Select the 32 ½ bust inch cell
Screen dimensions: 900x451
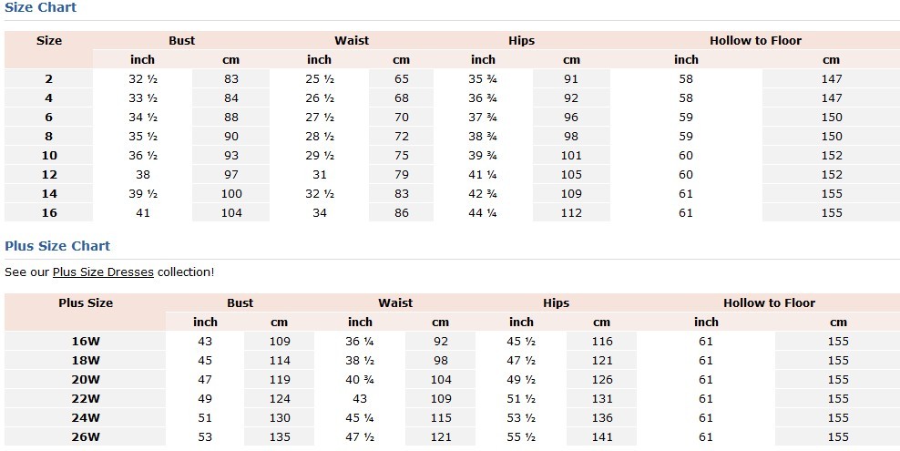tap(143, 79)
